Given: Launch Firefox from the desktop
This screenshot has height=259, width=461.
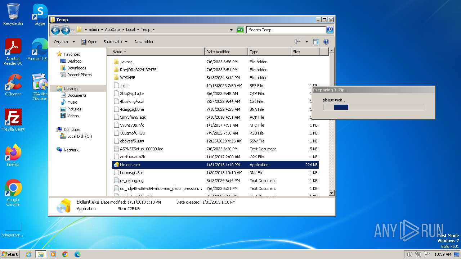Looking at the screenshot, I should coord(13,155).
